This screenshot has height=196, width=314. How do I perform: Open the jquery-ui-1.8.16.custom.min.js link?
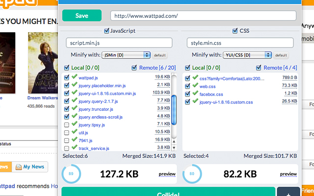point(107,94)
